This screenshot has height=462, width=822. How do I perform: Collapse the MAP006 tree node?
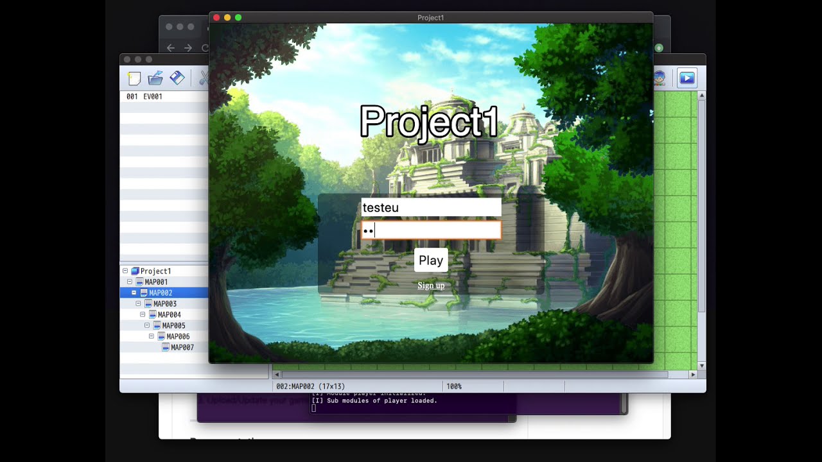(152, 336)
